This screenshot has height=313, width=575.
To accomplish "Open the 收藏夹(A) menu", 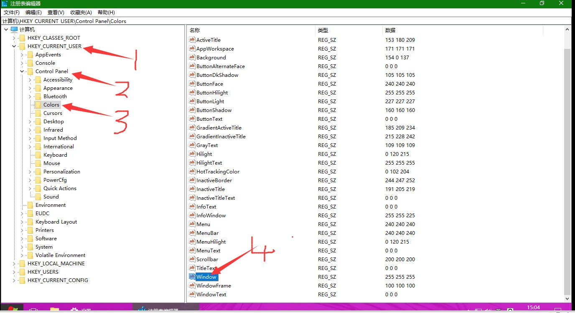I will coord(81,13).
